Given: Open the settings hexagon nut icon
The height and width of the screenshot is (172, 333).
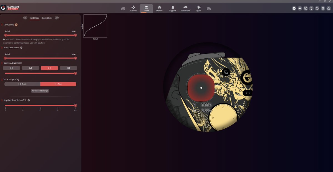Looking at the screenshot, I should pyautogui.click(x=294, y=8).
